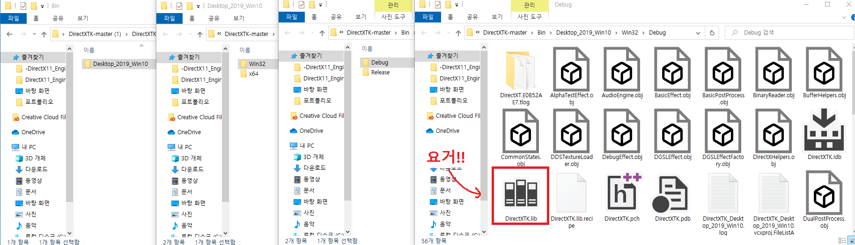Open 보기 tab in Bin window
Screen dimensions: 855x245
tap(83, 18)
